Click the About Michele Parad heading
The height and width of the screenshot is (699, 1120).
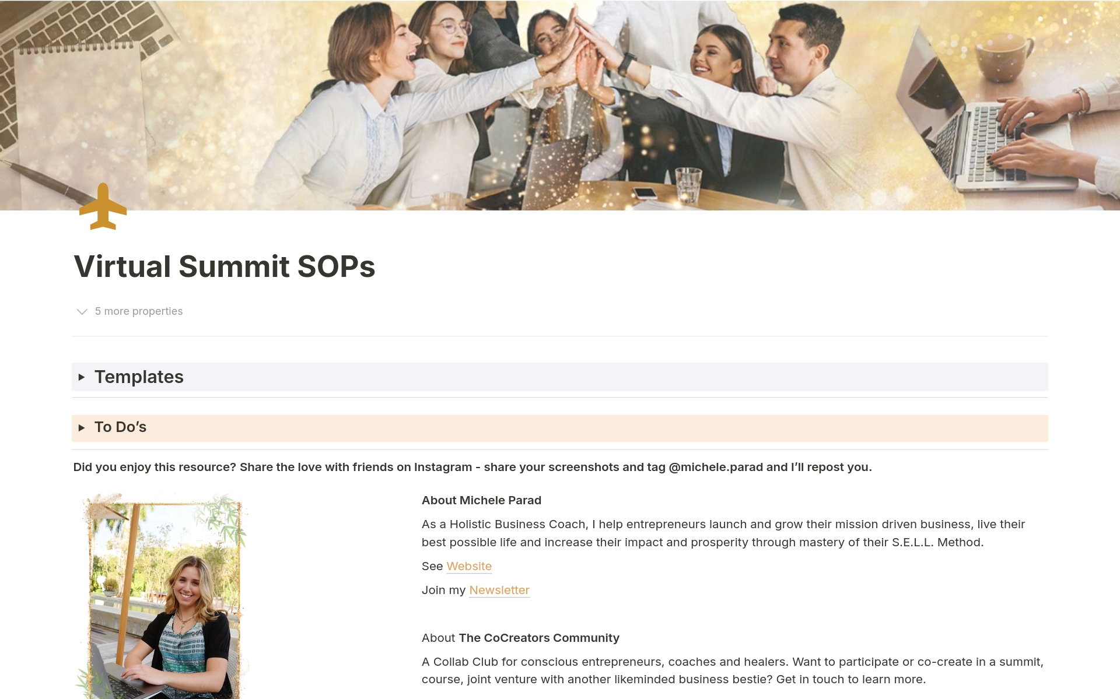click(x=481, y=500)
